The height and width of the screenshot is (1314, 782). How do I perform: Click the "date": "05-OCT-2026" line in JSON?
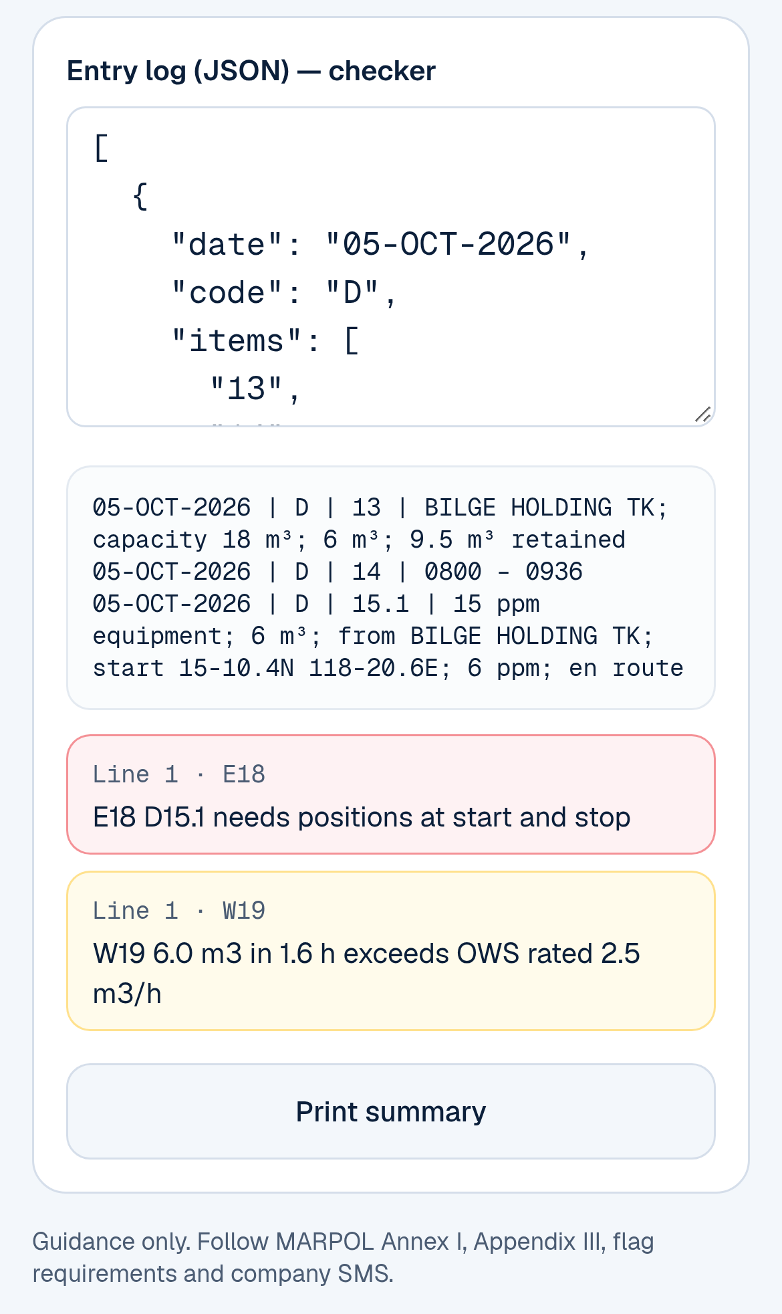click(380, 244)
